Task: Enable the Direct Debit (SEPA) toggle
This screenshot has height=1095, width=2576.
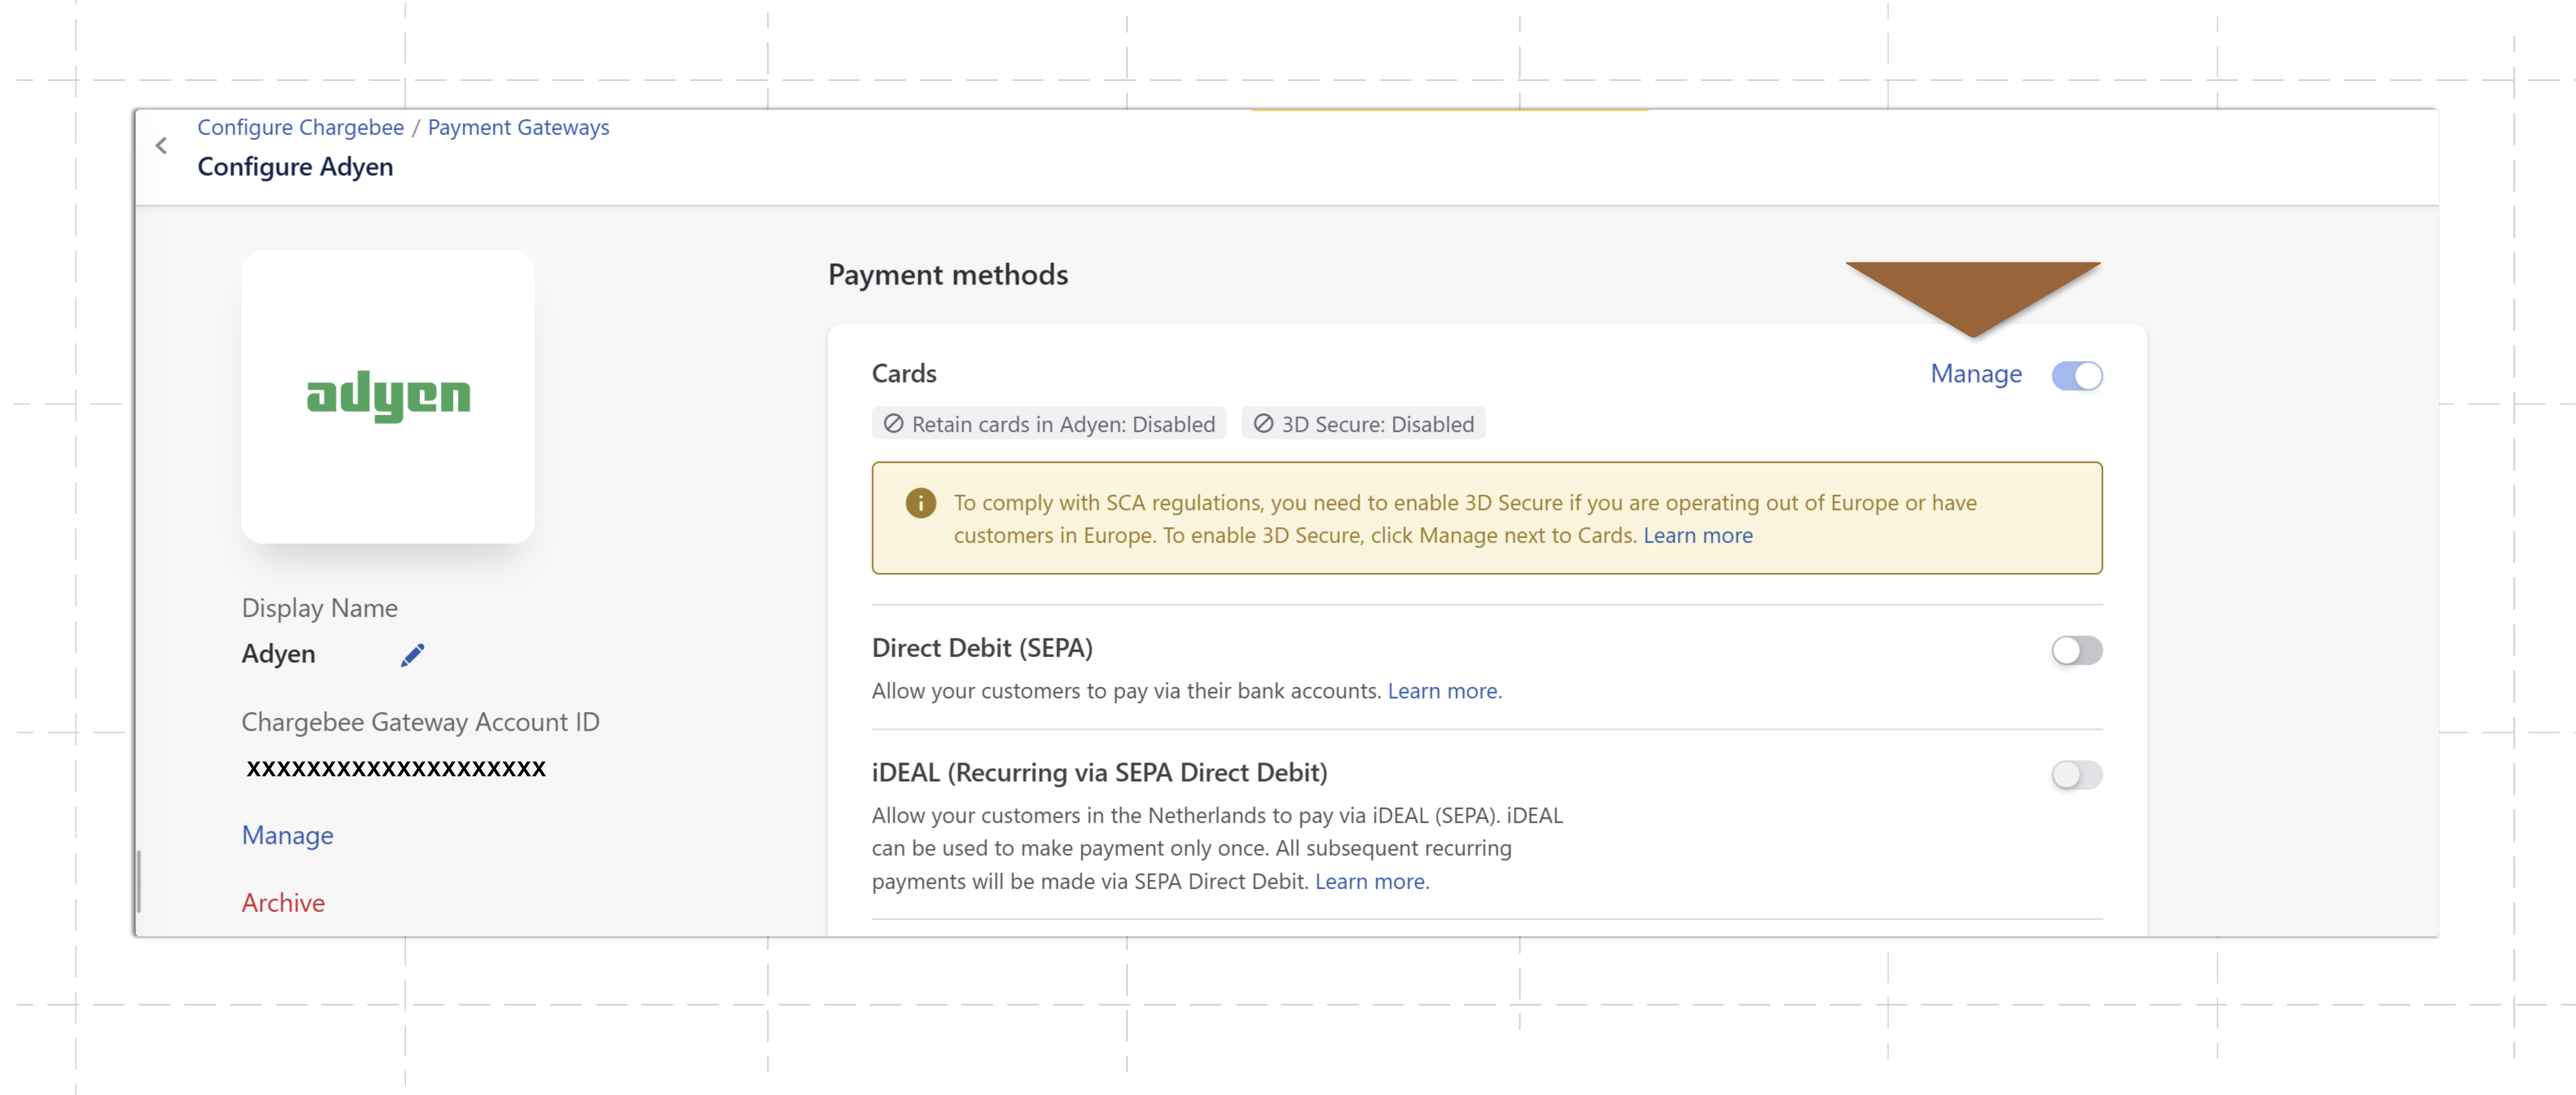Action: 2077,651
